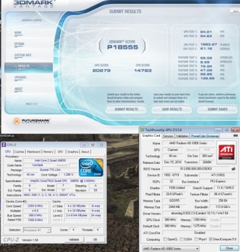Viewport: 240px width, 252px height.
Task: Click the Driver Version field in GPU-Z
Action: point(200,214)
